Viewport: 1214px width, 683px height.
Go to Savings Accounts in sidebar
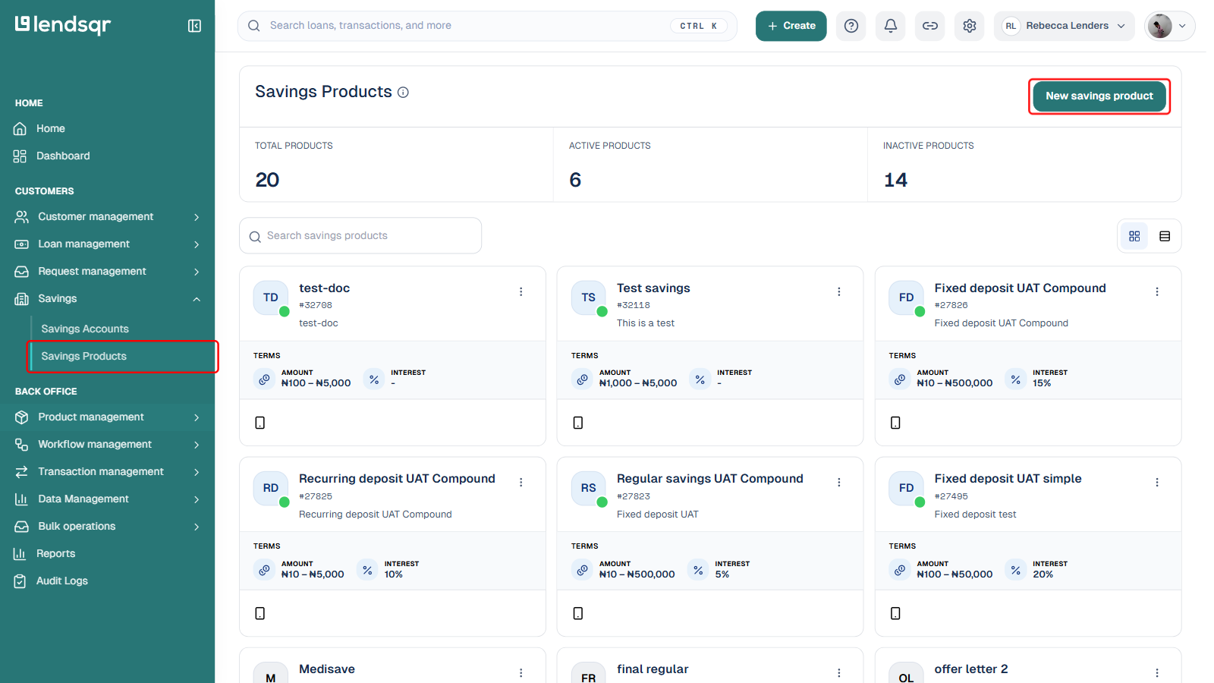(85, 329)
